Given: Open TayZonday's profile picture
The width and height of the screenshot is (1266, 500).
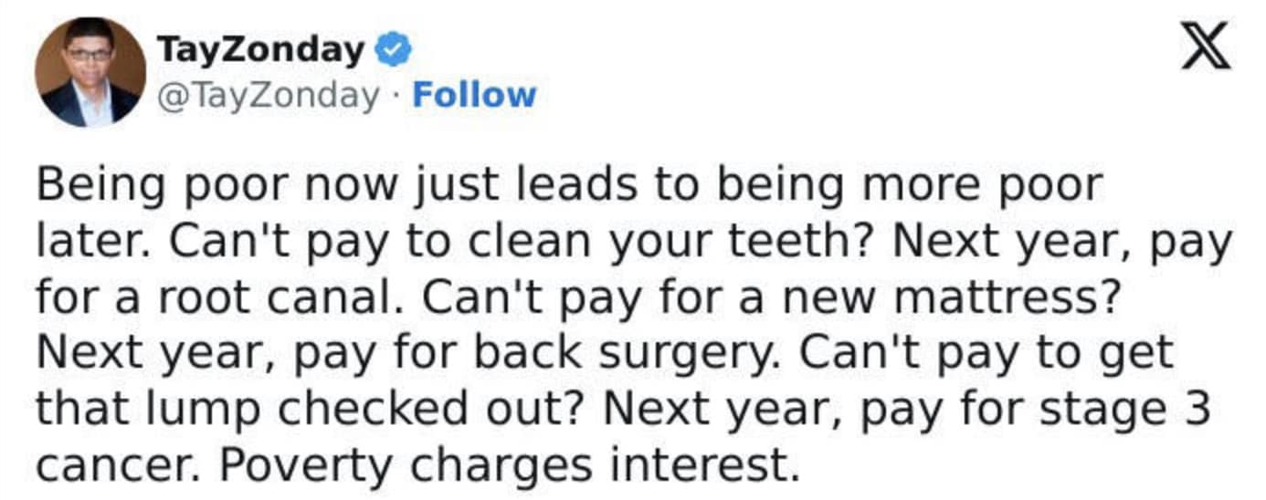Looking at the screenshot, I should [90, 71].
